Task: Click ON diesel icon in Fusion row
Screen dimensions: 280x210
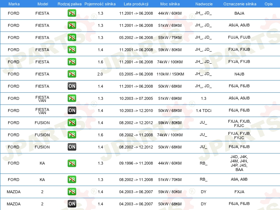Action: pos(72,147)
